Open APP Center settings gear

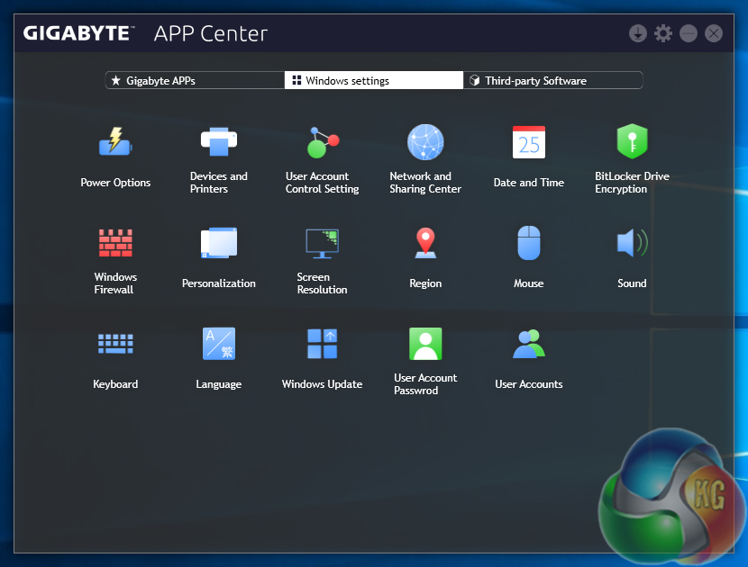pos(663,33)
